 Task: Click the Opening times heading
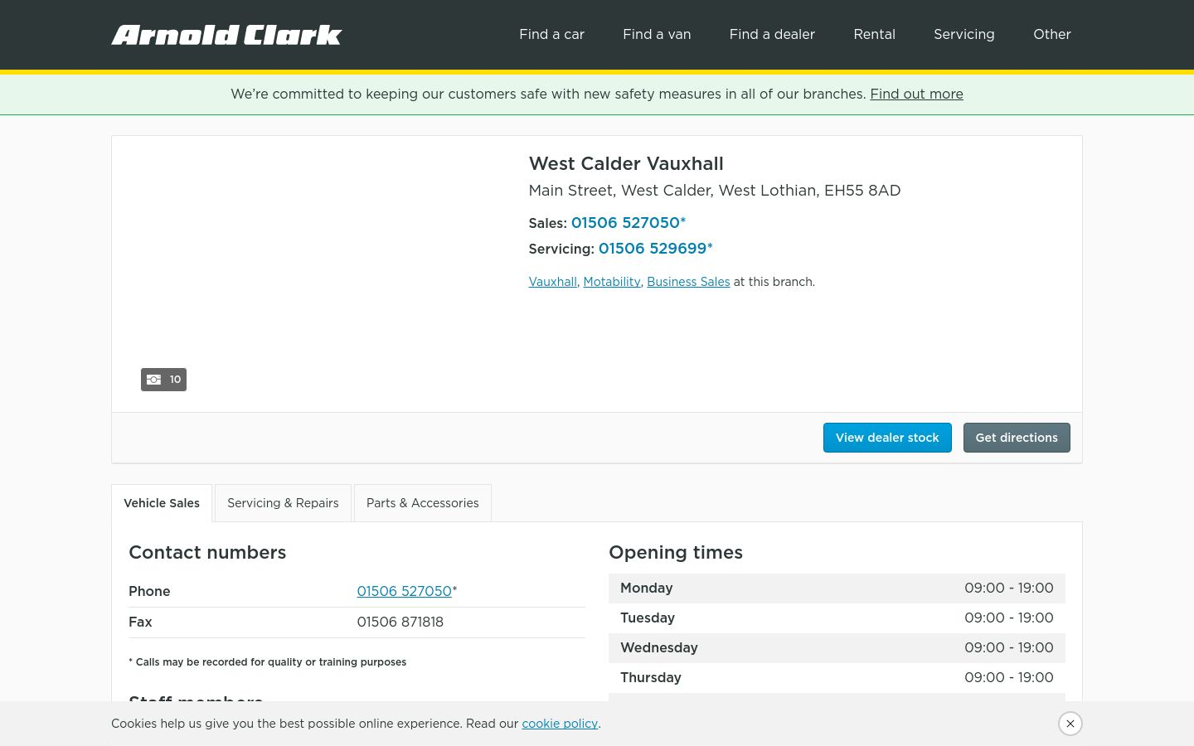[x=676, y=553]
